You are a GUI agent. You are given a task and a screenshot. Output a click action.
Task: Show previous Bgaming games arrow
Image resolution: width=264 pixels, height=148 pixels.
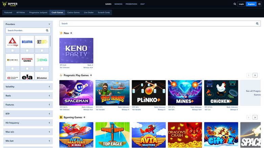coord(249,117)
